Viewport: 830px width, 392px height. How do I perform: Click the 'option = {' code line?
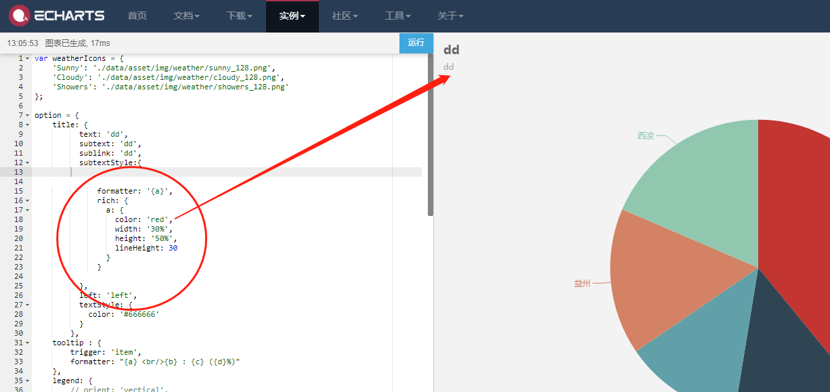tap(57, 115)
